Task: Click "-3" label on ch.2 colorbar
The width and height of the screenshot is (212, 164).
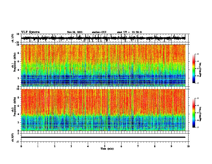Action: click(x=197, y=98)
